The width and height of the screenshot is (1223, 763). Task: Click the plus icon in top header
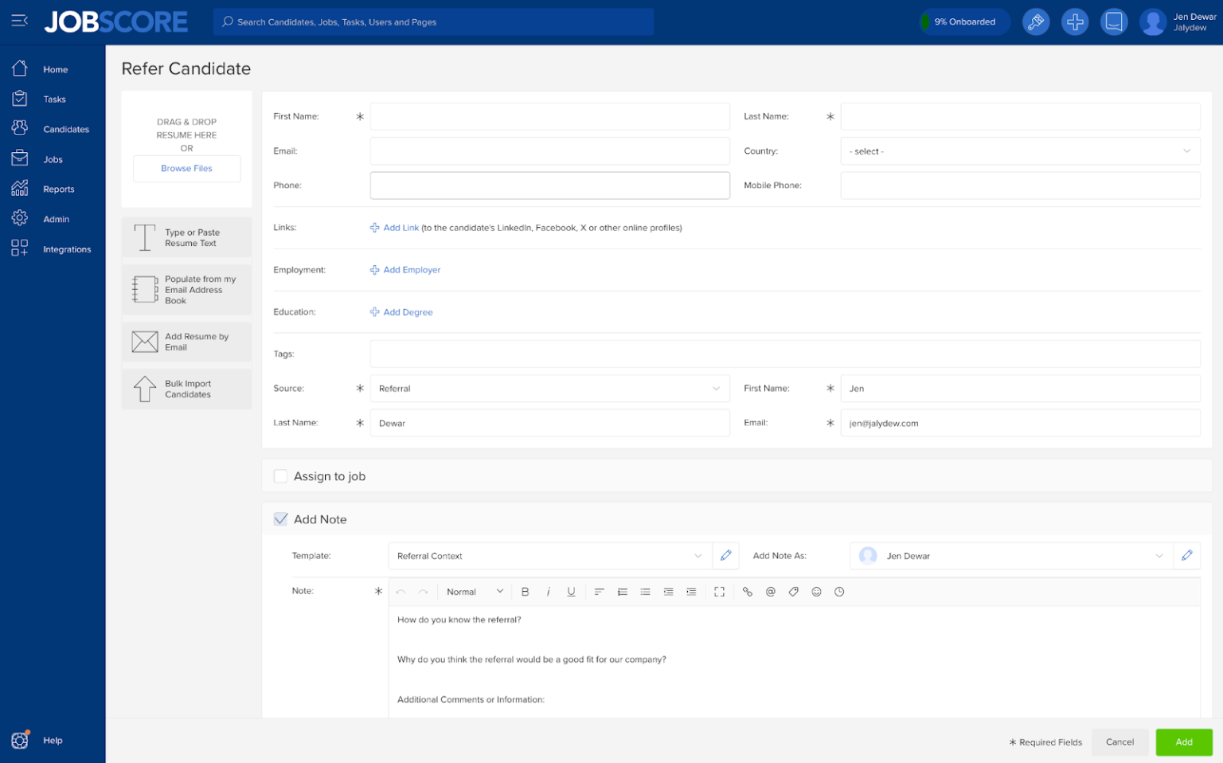[1075, 22]
